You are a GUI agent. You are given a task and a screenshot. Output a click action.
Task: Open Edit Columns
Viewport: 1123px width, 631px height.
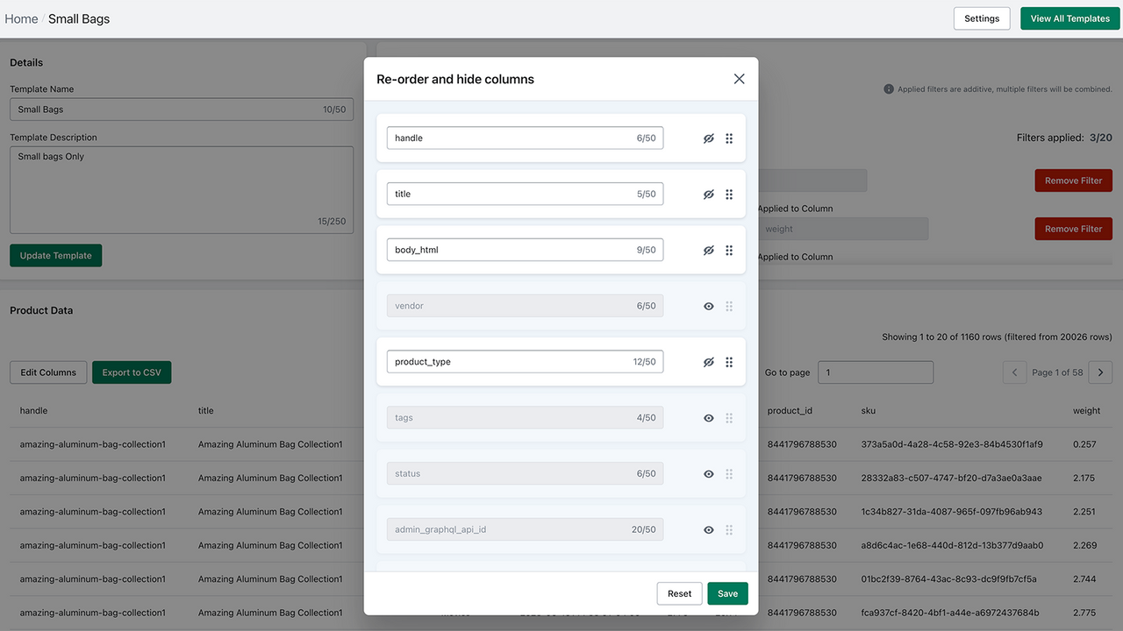[x=48, y=372]
